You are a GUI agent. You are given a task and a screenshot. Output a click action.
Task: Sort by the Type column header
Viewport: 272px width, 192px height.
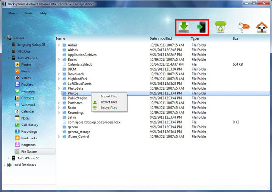click(x=194, y=38)
